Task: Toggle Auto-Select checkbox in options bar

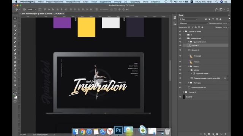Action: pos(24,9)
